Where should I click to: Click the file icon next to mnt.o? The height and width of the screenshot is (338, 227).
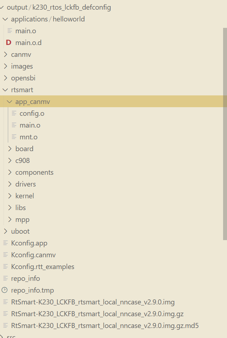[x=14, y=137]
